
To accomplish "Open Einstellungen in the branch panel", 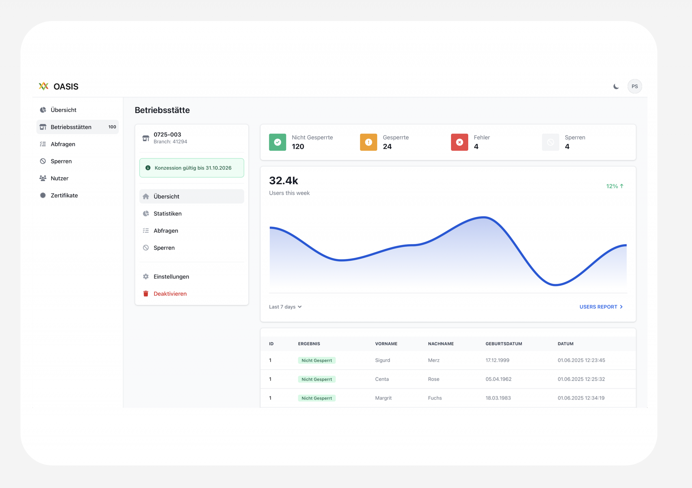I will click(171, 276).
